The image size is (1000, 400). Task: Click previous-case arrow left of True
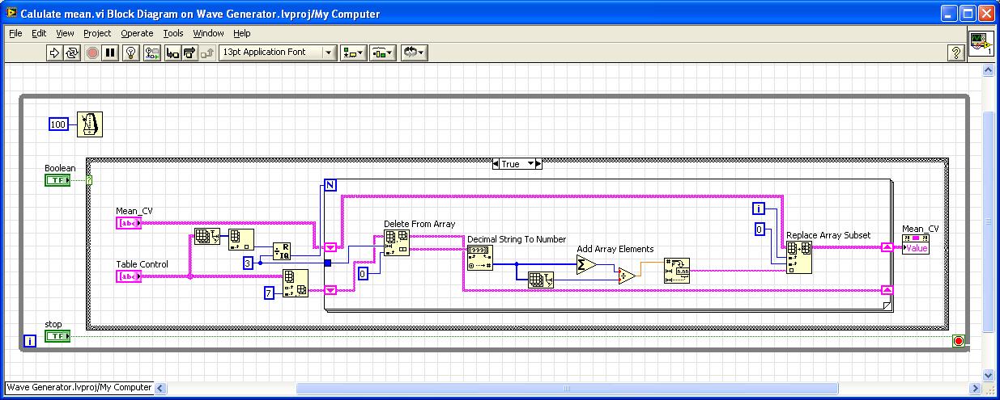[x=496, y=163]
